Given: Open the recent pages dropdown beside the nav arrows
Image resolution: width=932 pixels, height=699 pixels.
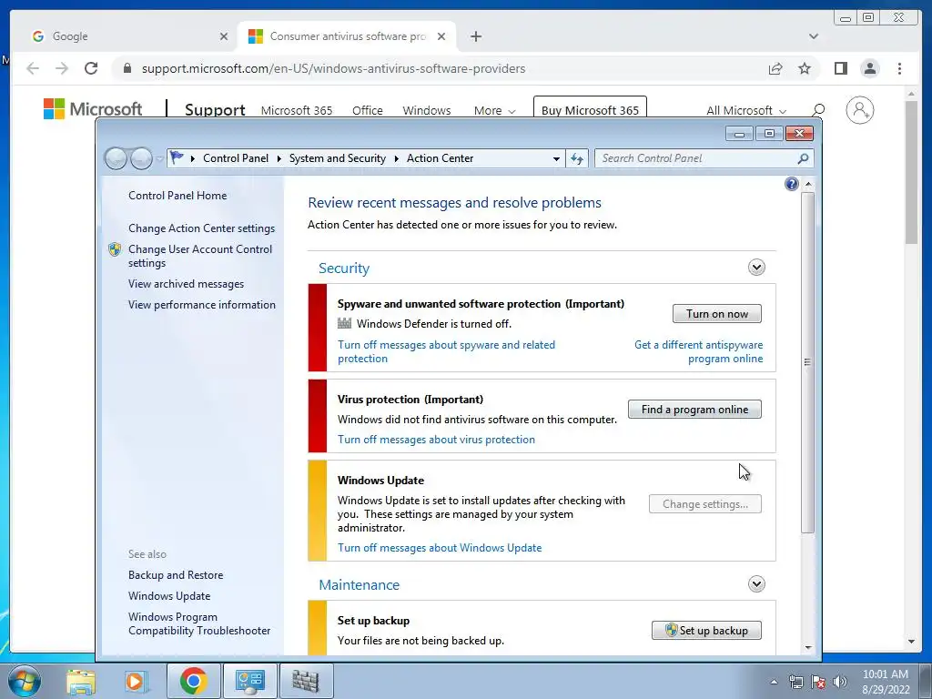Looking at the screenshot, I should pos(159,158).
